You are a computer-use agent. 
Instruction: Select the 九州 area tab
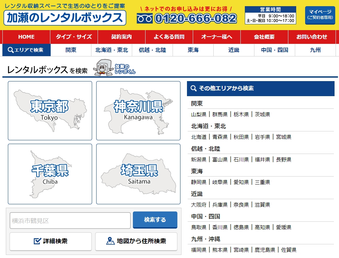pos(315,50)
